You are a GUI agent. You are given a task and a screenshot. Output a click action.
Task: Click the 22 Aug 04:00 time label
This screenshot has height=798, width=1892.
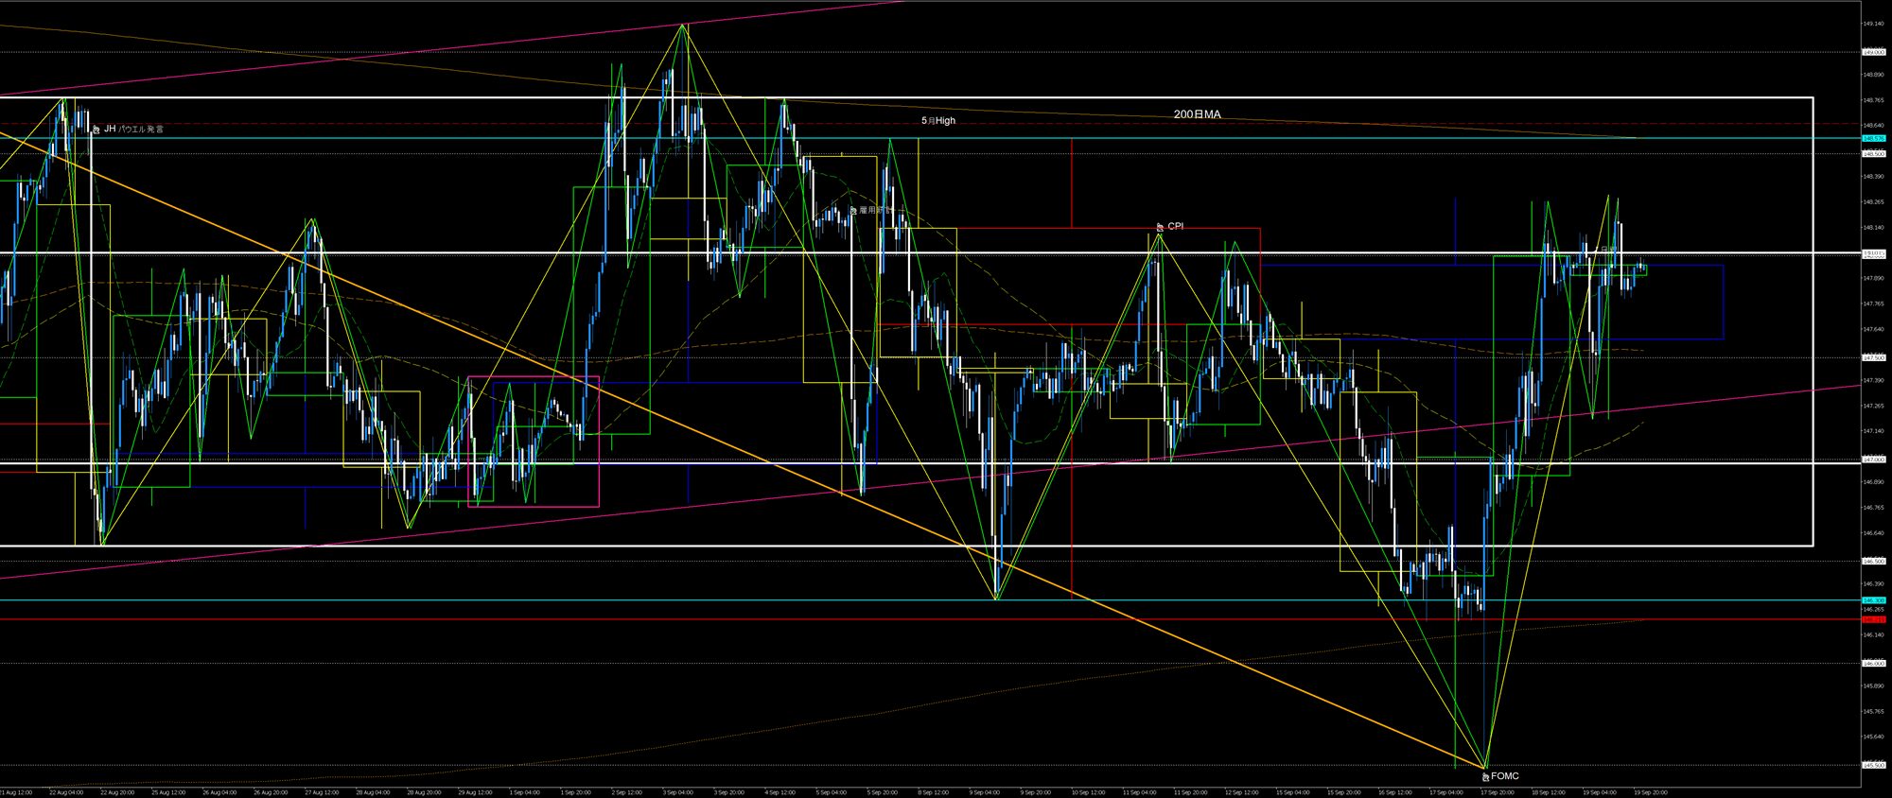pyautogui.click(x=65, y=792)
